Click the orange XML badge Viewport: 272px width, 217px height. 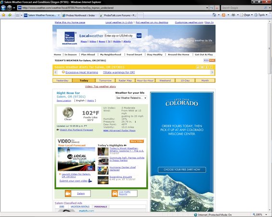tap(212, 60)
